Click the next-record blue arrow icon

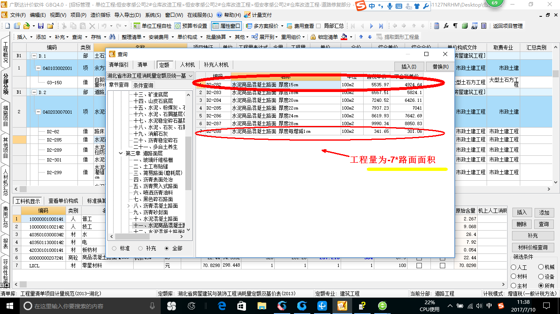coord(371,26)
